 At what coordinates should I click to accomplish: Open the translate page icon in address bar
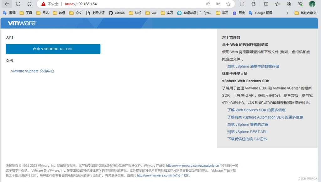tap(218, 4)
